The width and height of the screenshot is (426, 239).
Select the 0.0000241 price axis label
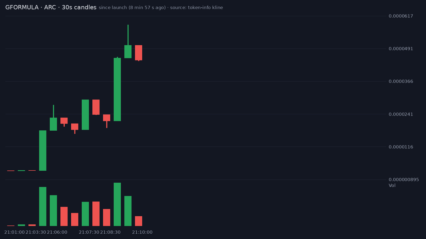401,114
